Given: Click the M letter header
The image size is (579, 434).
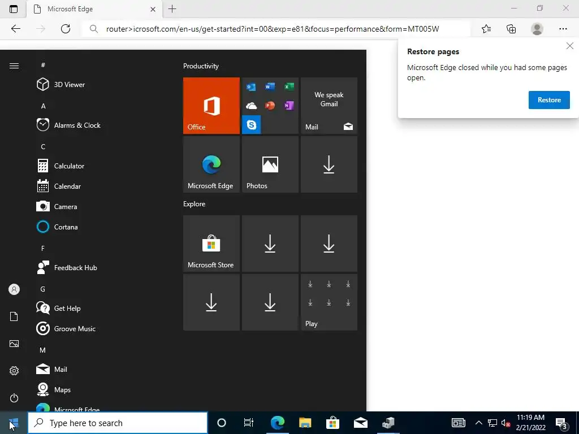Looking at the screenshot, I should [x=43, y=350].
